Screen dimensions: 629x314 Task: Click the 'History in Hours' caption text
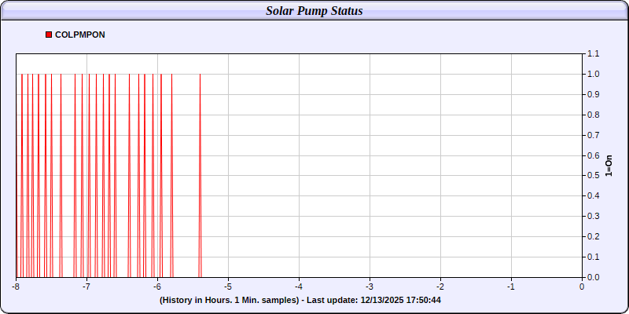[x=228, y=300]
